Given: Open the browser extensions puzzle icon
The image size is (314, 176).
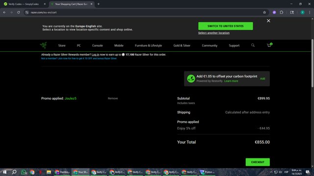Looking at the screenshot, I should coord(281,12).
